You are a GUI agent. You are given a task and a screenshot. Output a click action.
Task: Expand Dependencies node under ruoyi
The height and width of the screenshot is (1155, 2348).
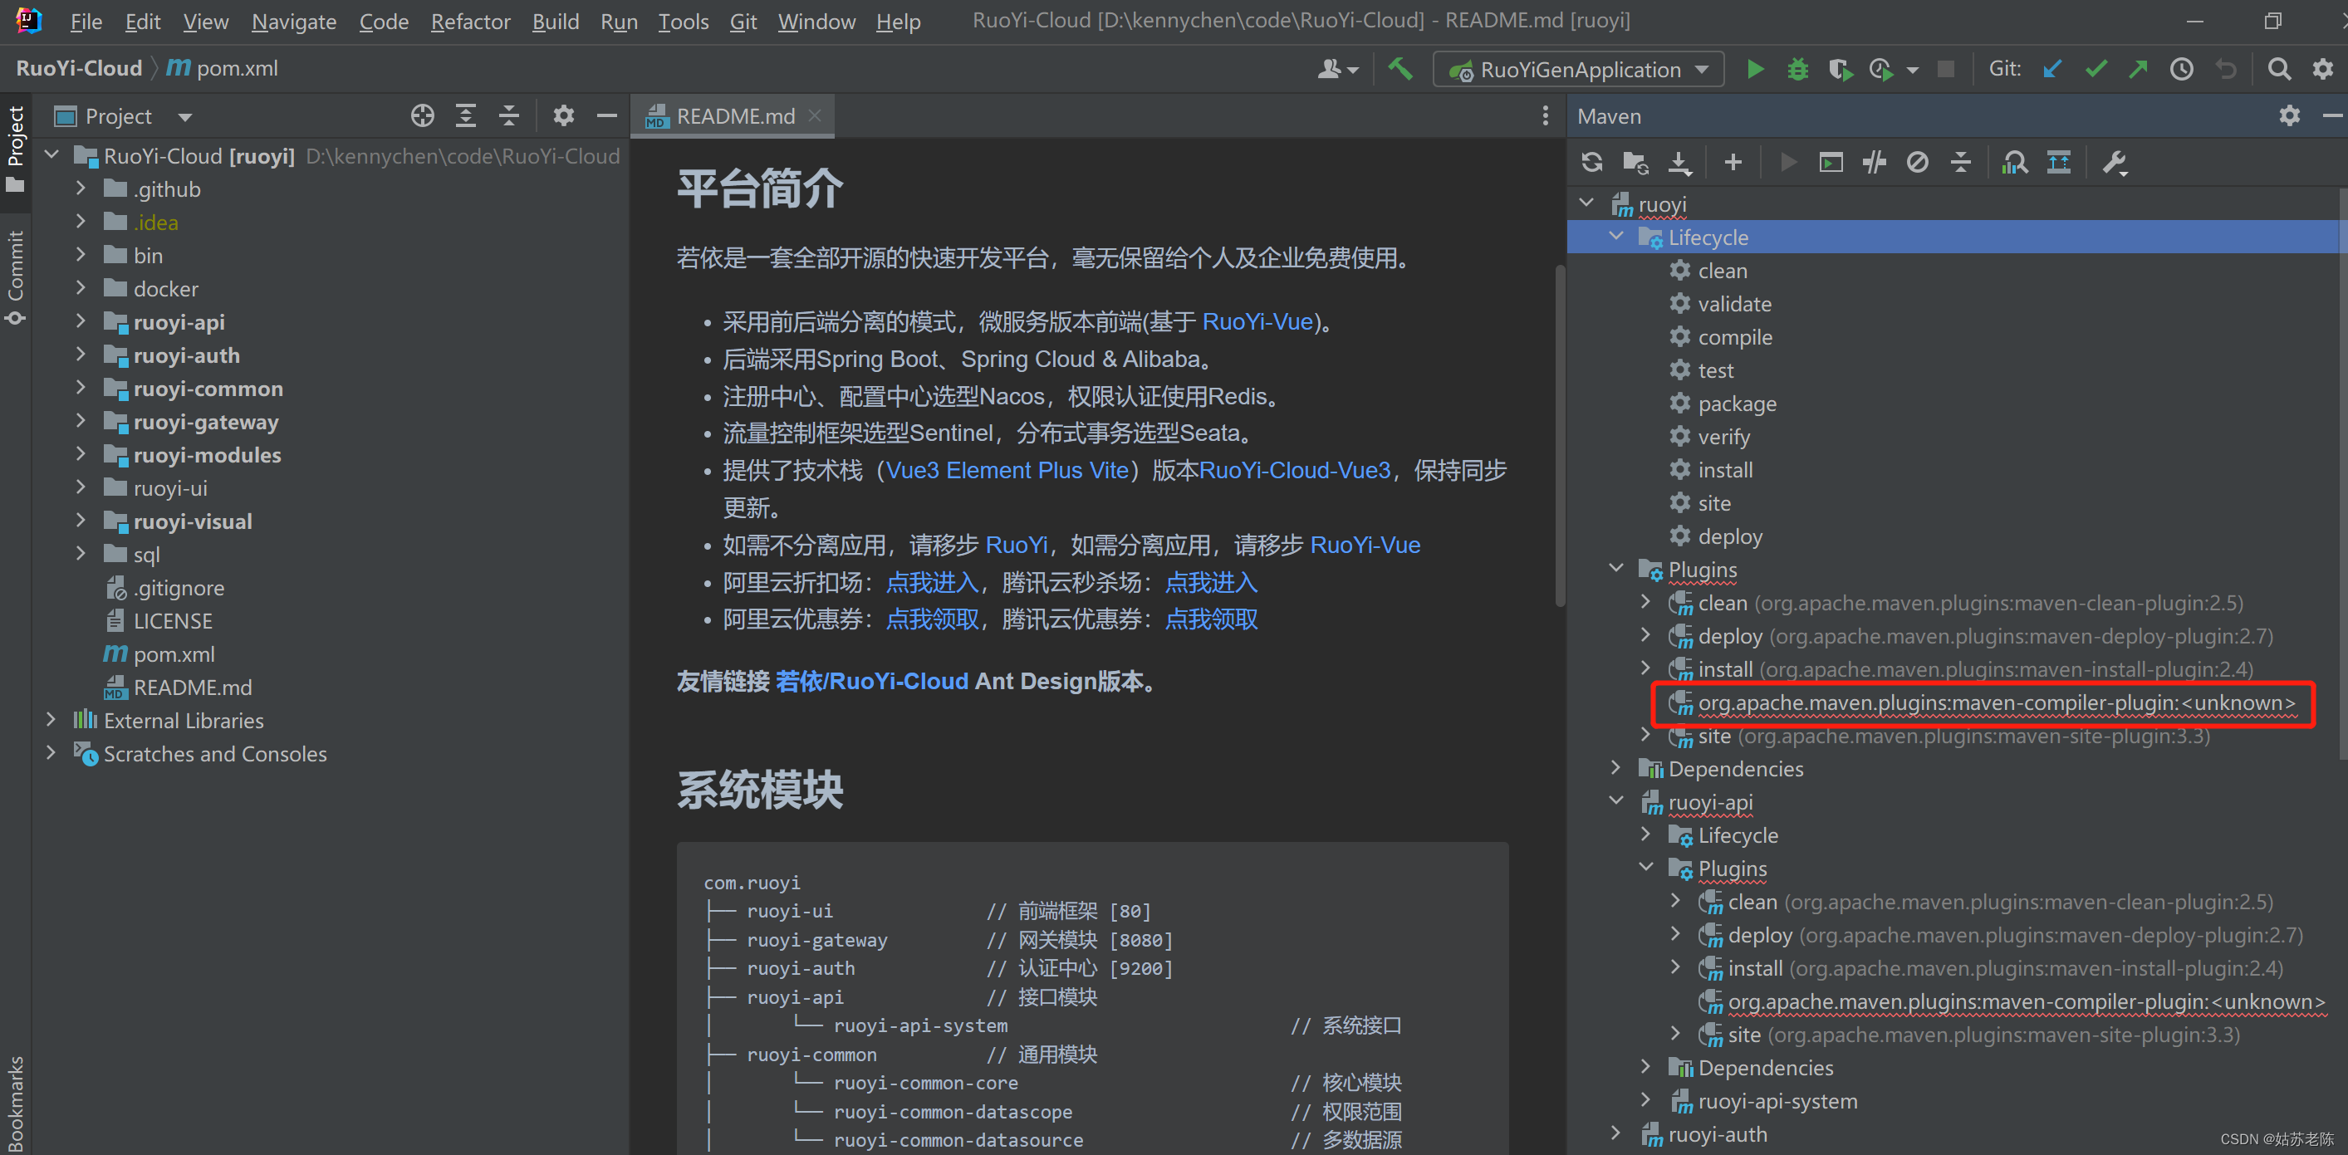1616,769
